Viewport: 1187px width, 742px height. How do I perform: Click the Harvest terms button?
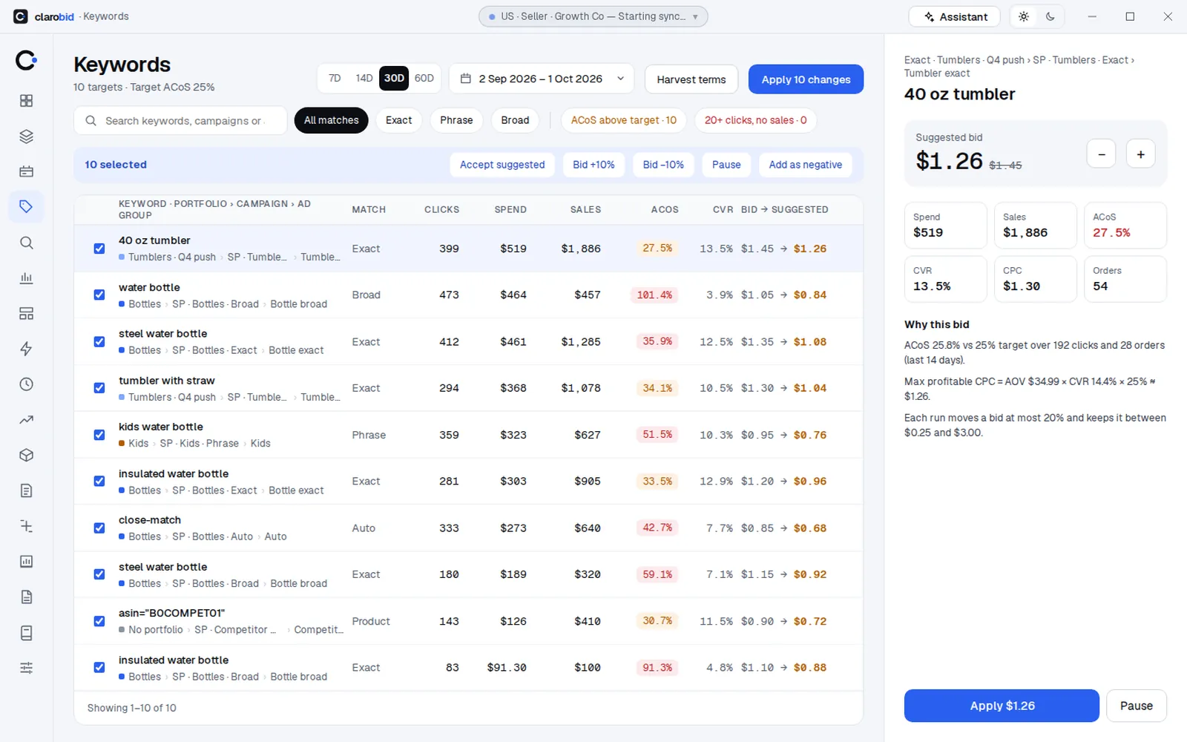(691, 79)
